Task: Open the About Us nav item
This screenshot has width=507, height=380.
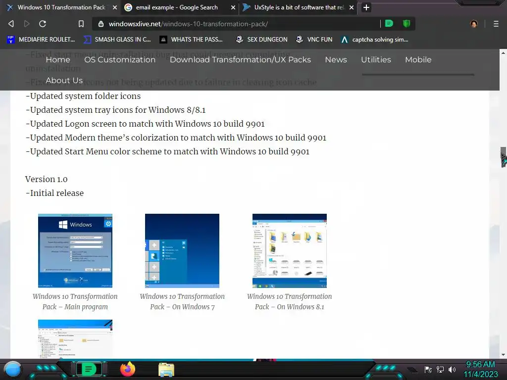Action: point(64,81)
